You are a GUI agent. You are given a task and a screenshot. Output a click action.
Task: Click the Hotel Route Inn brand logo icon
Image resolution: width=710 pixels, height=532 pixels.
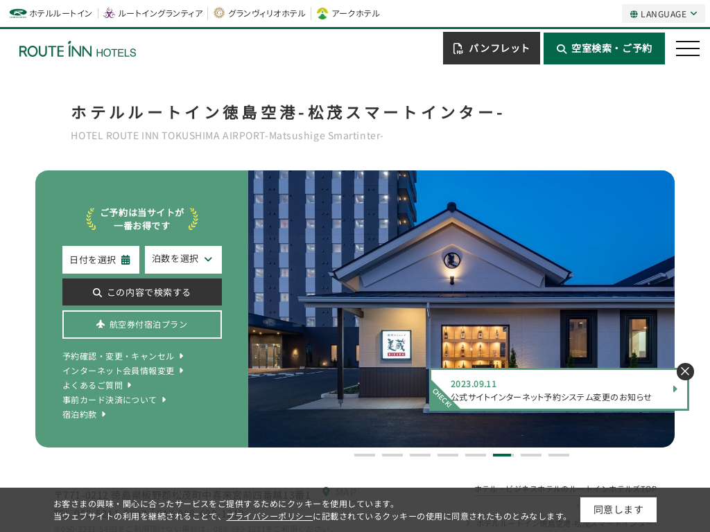coord(17,14)
